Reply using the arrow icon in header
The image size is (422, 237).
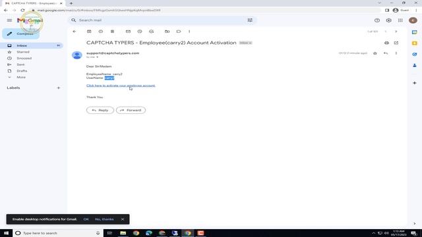(x=386, y=53)
